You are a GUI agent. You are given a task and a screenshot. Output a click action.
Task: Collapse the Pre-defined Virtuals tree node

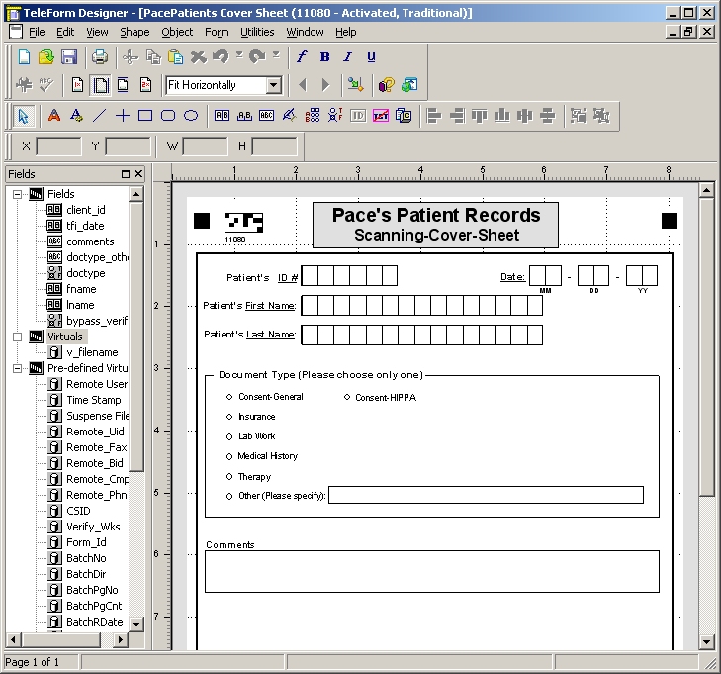tap(17, 368)
